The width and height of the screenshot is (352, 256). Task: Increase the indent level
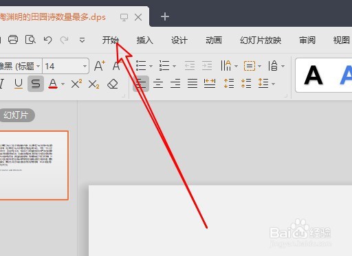point(207,66)
